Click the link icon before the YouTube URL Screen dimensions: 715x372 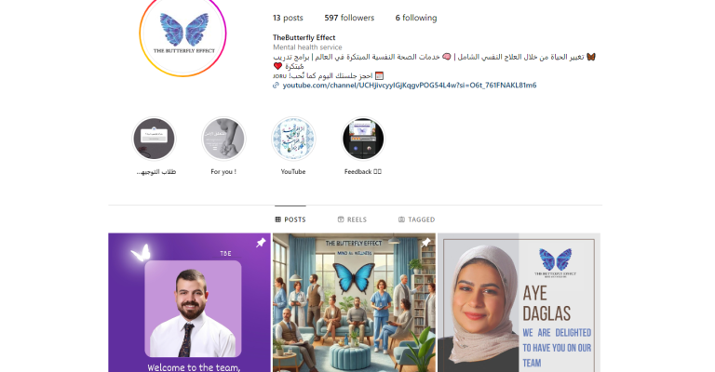[x=276, y=86]
